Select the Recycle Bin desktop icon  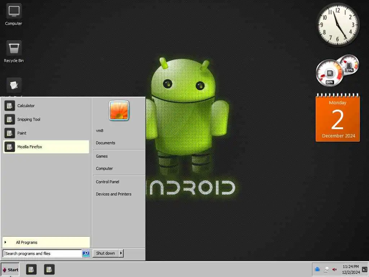pos(14,52)
